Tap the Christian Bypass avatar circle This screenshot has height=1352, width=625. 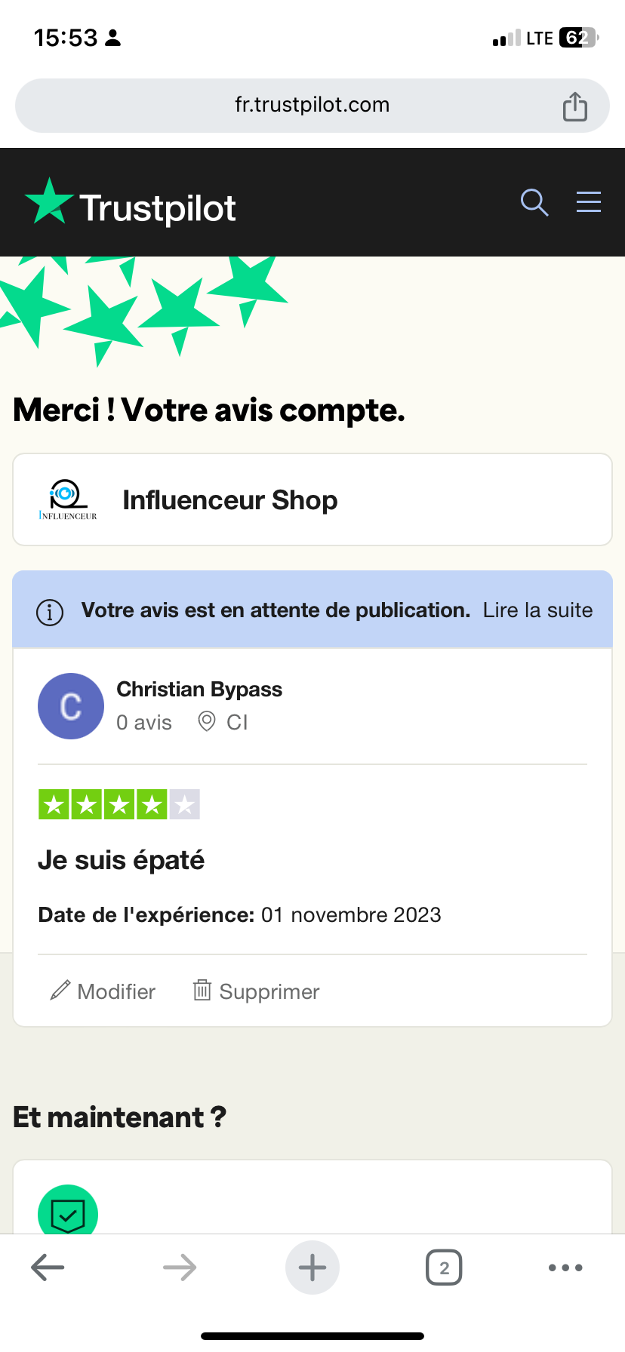pos(71,706)
